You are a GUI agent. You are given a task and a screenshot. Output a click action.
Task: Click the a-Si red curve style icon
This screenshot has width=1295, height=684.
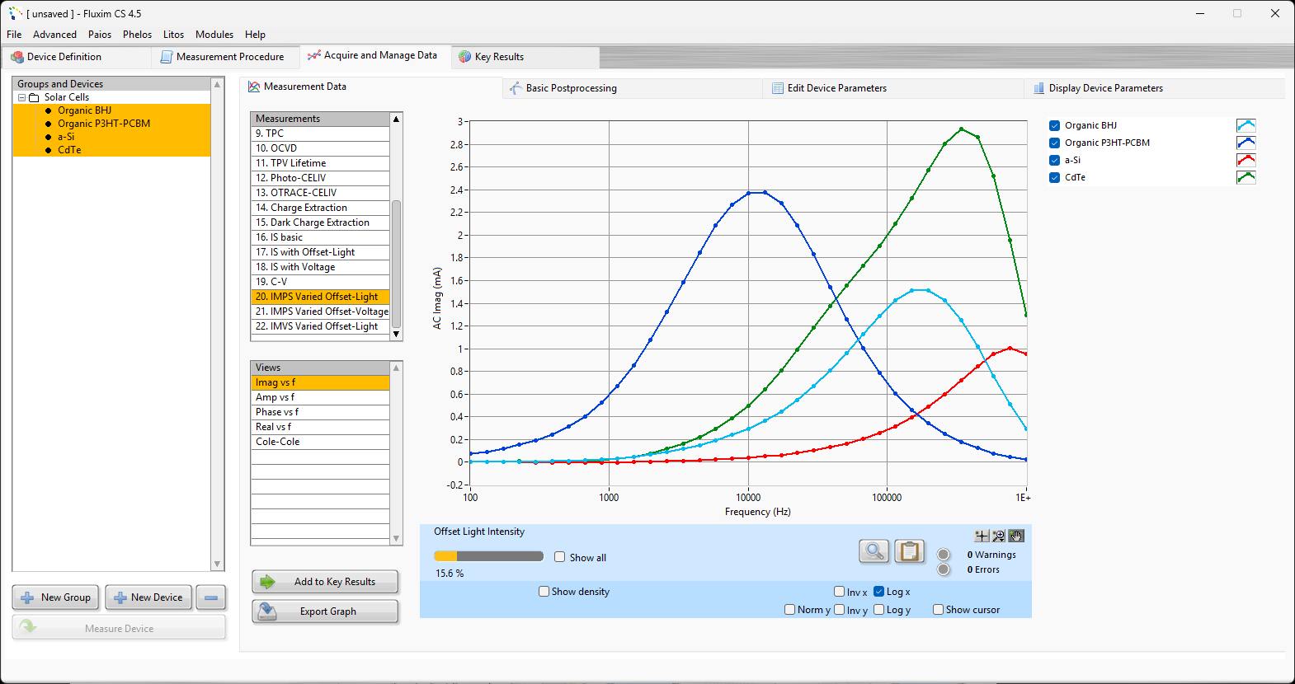point(1246,160)
